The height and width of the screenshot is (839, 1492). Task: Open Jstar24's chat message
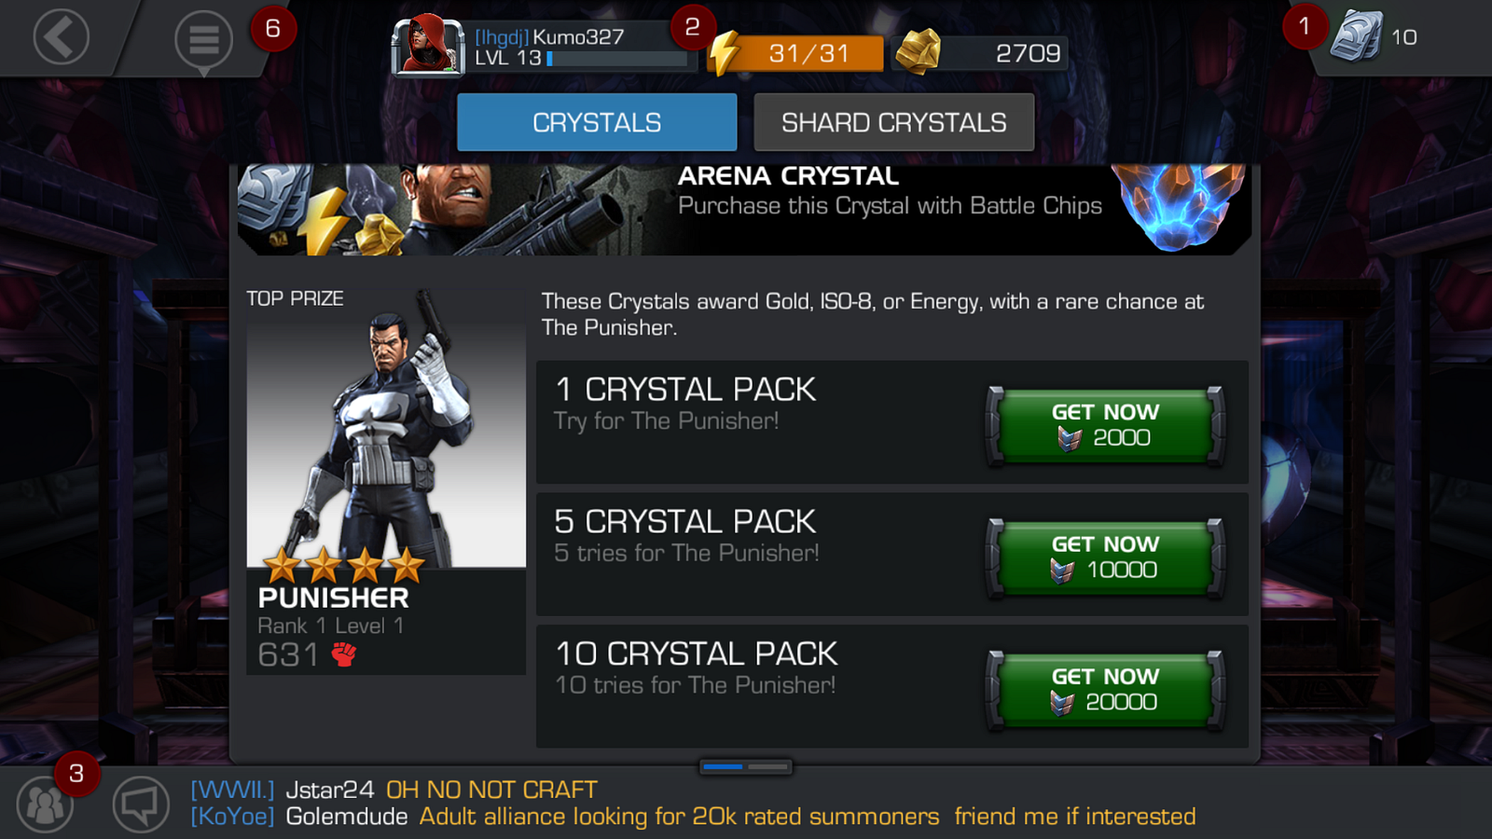point(394,790)
